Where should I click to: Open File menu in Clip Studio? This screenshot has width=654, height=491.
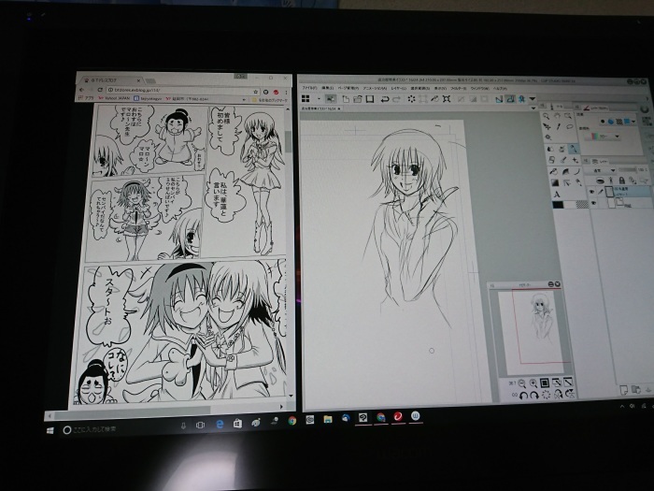click(x=309, y=89)
